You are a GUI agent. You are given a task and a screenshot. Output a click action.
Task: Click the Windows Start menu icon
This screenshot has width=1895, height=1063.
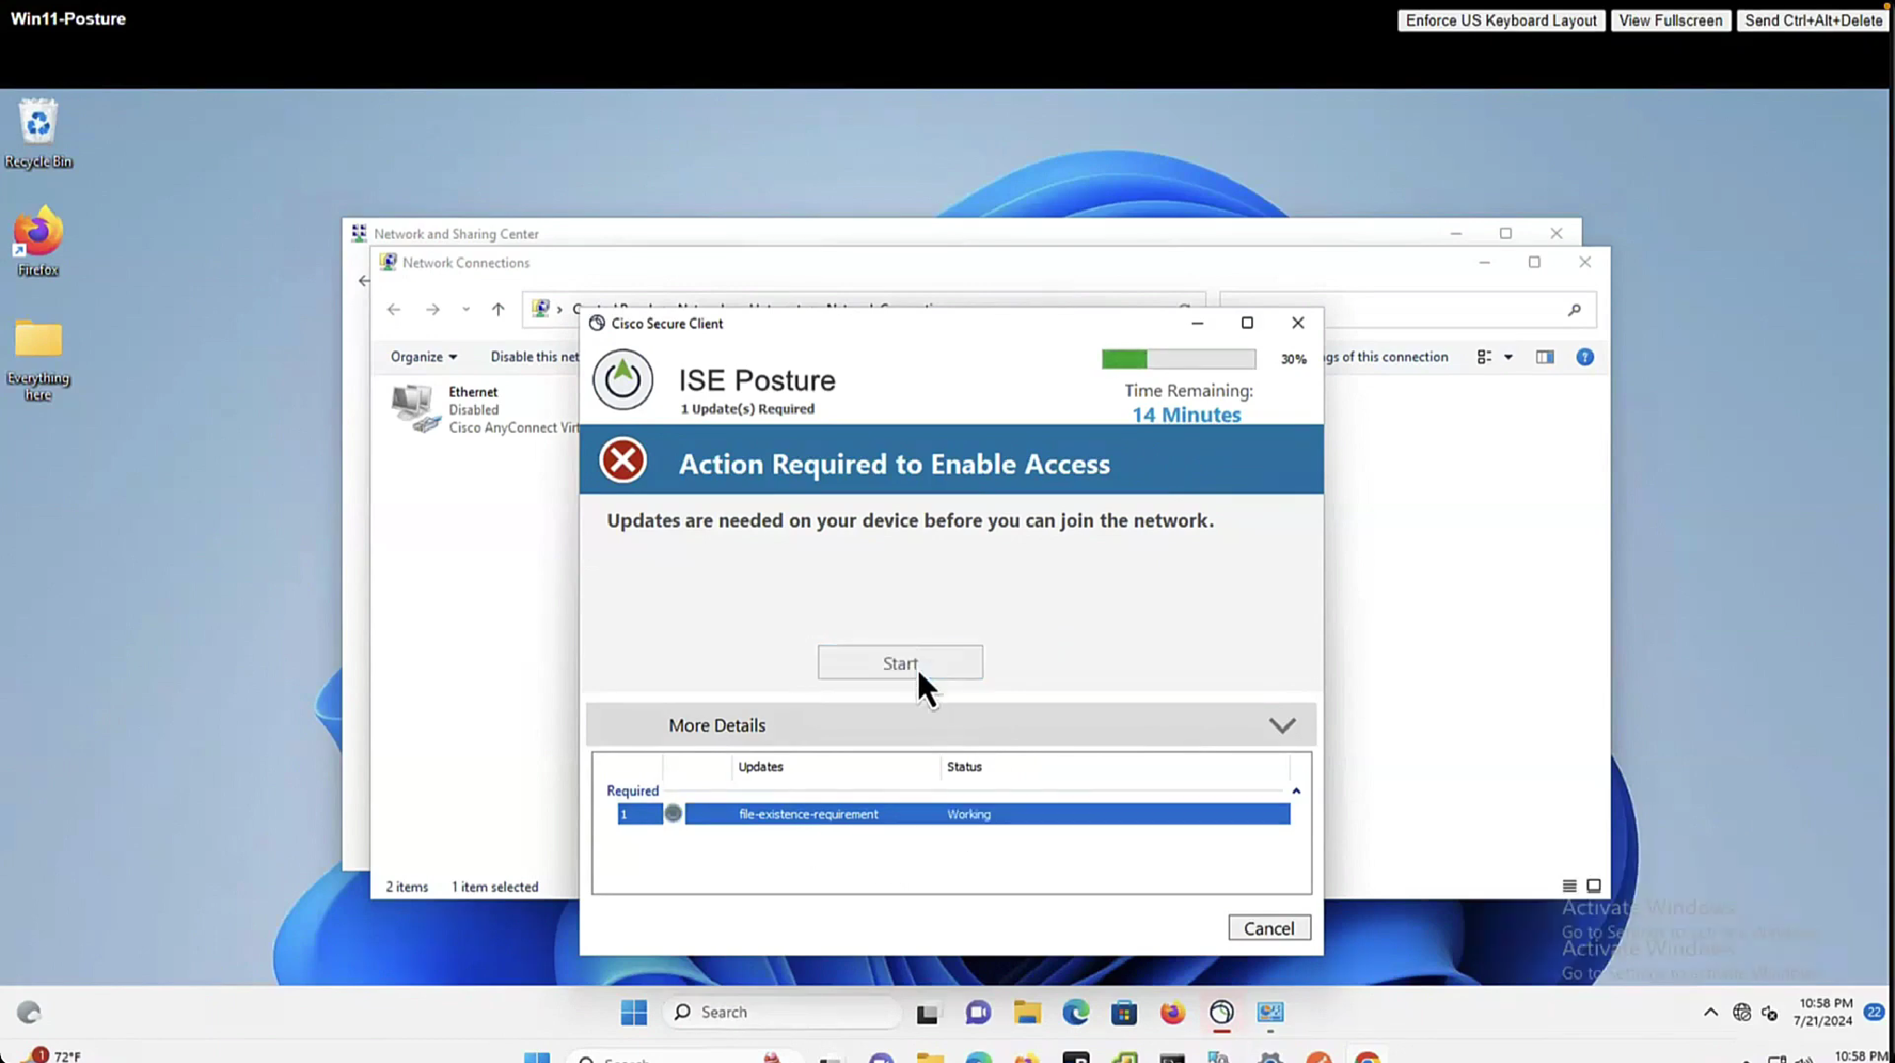(x=634, y=1012)
